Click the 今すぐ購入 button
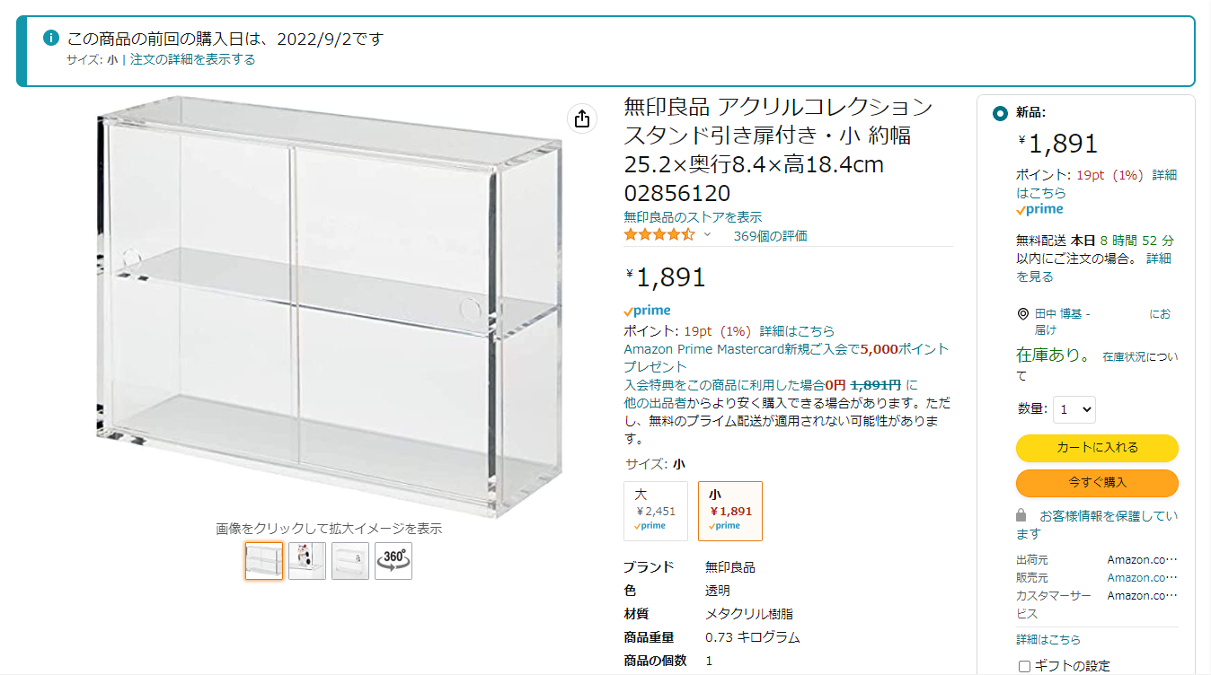 (x=1097, y=483)
